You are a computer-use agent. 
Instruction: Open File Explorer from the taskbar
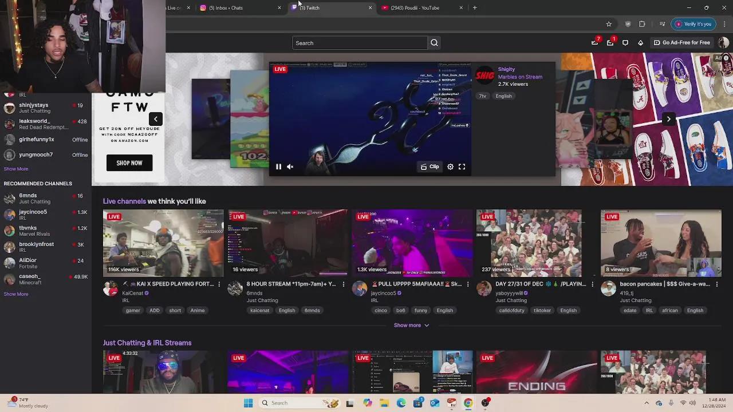(384, 403)
